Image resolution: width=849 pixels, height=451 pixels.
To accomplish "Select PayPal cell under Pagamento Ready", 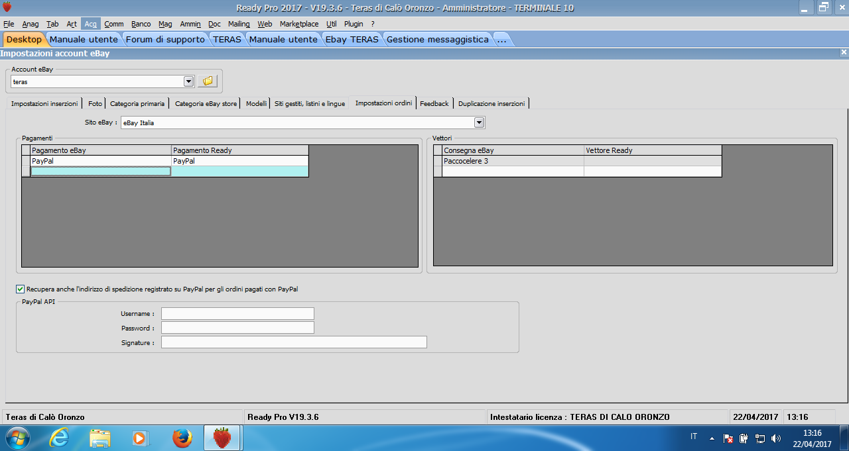I will [x=240, y=161].
